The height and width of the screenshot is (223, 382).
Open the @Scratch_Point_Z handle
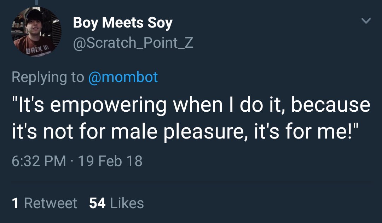[133, 43]
